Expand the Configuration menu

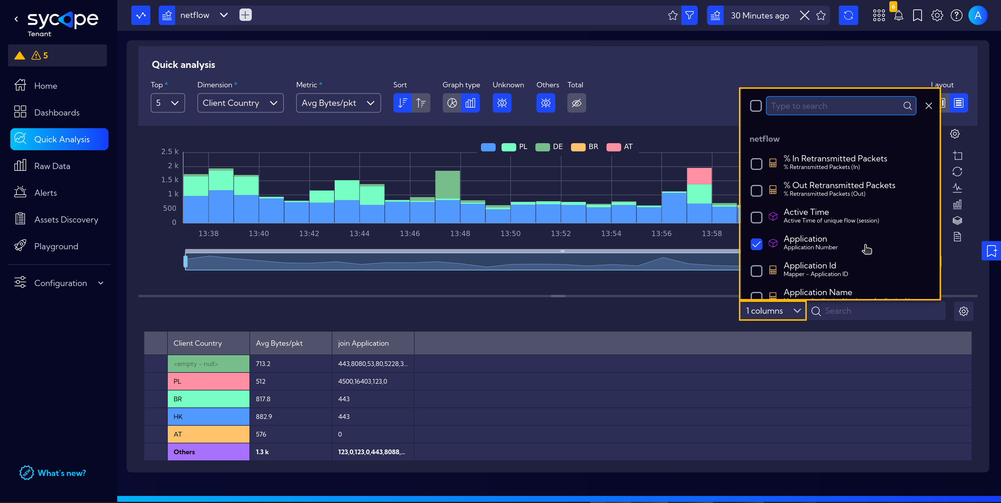[x=59, y=283]
